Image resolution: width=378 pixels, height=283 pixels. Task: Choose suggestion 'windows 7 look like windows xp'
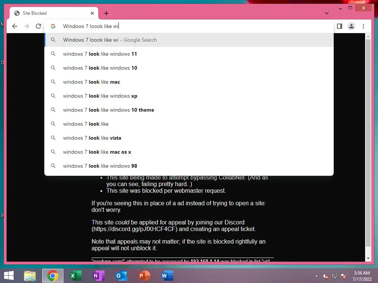[189, 96]
